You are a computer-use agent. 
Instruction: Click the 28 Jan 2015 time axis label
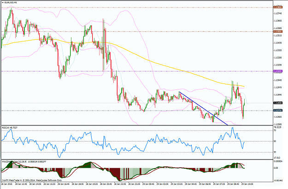pyautogui.click(x=6, y=183)
